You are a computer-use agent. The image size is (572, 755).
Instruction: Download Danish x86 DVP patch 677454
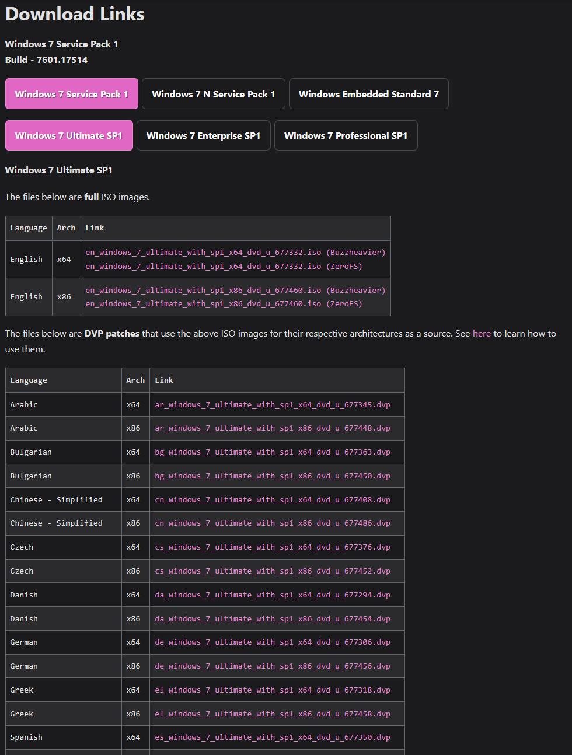click(273, 619)
